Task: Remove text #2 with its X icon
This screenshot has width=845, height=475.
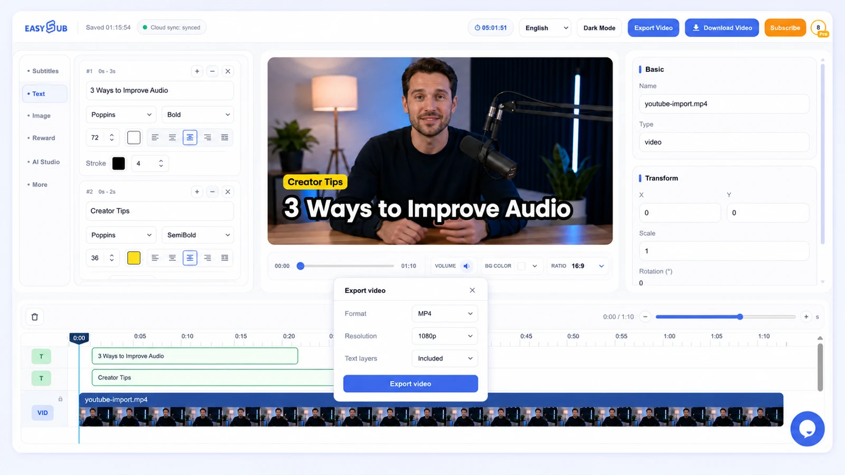Action: [228, 192]
